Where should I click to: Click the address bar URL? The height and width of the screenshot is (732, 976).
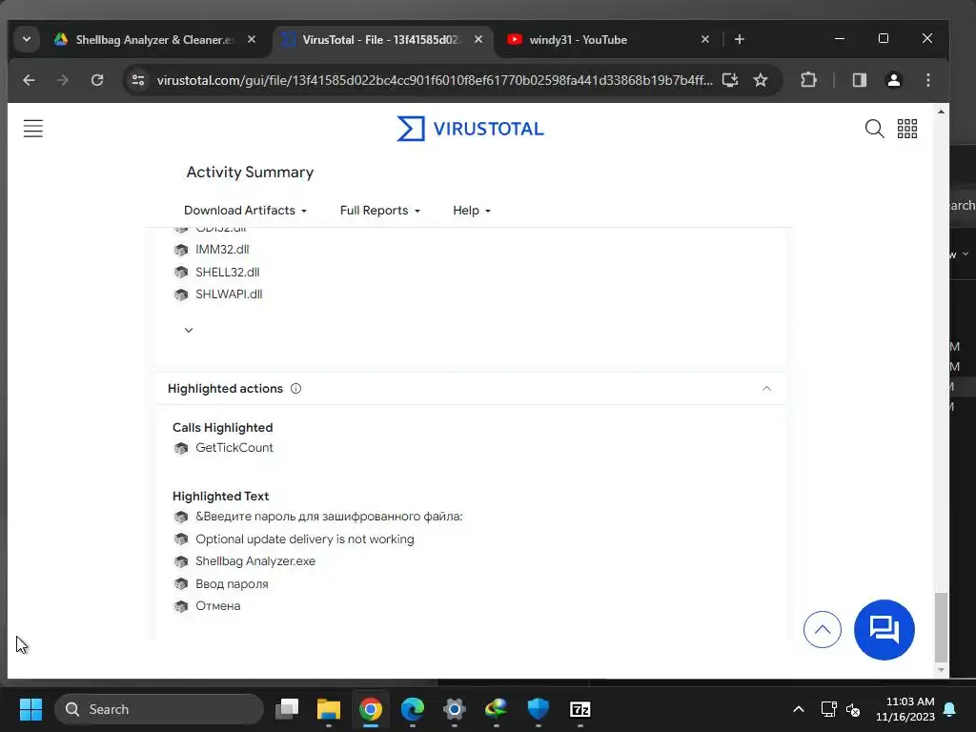tap(435, 80)
